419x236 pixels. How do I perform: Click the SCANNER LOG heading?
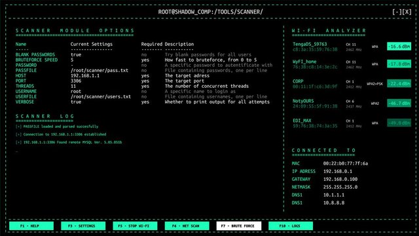45,116
